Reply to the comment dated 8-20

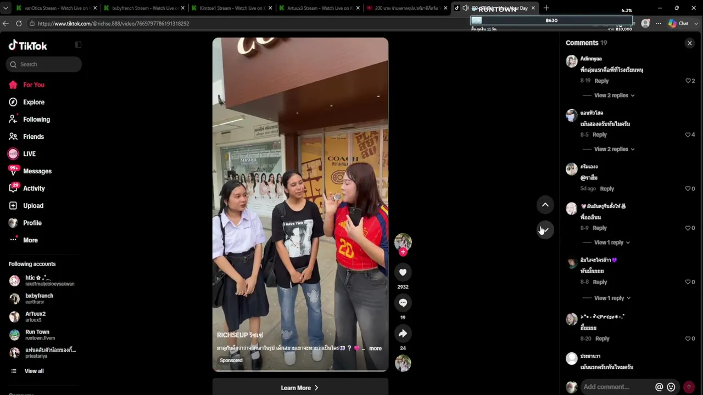coord(602,338)
